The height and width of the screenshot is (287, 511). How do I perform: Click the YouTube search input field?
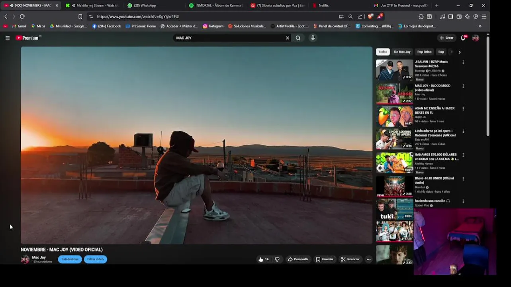[229, 38]
